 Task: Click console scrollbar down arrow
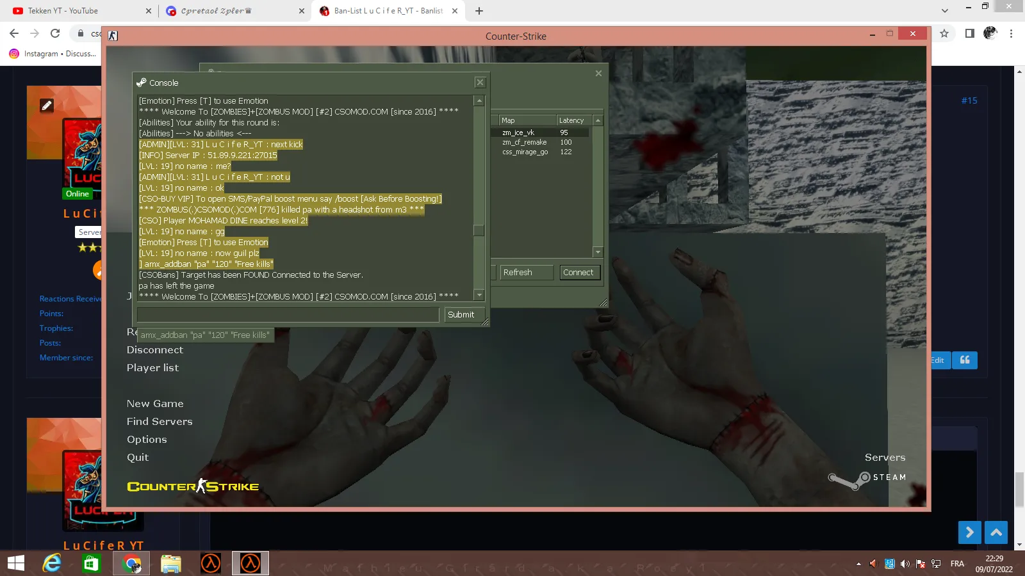(x=479, y=295)
